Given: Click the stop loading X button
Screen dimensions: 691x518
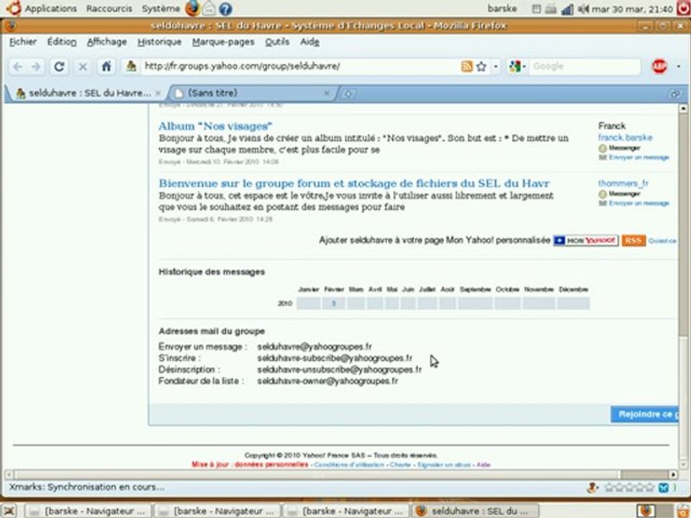Looking at the screenshot, I should click(x=82, y=66).
